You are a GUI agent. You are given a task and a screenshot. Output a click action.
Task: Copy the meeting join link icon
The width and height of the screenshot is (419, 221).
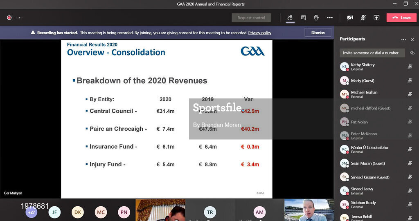[x=412, y=53]
